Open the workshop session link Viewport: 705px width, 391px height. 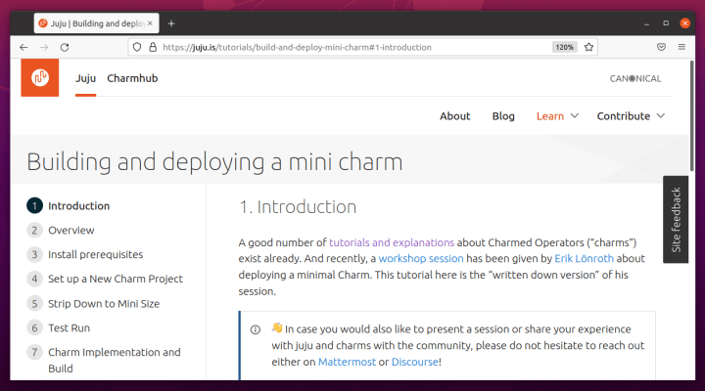click(421, 259)
